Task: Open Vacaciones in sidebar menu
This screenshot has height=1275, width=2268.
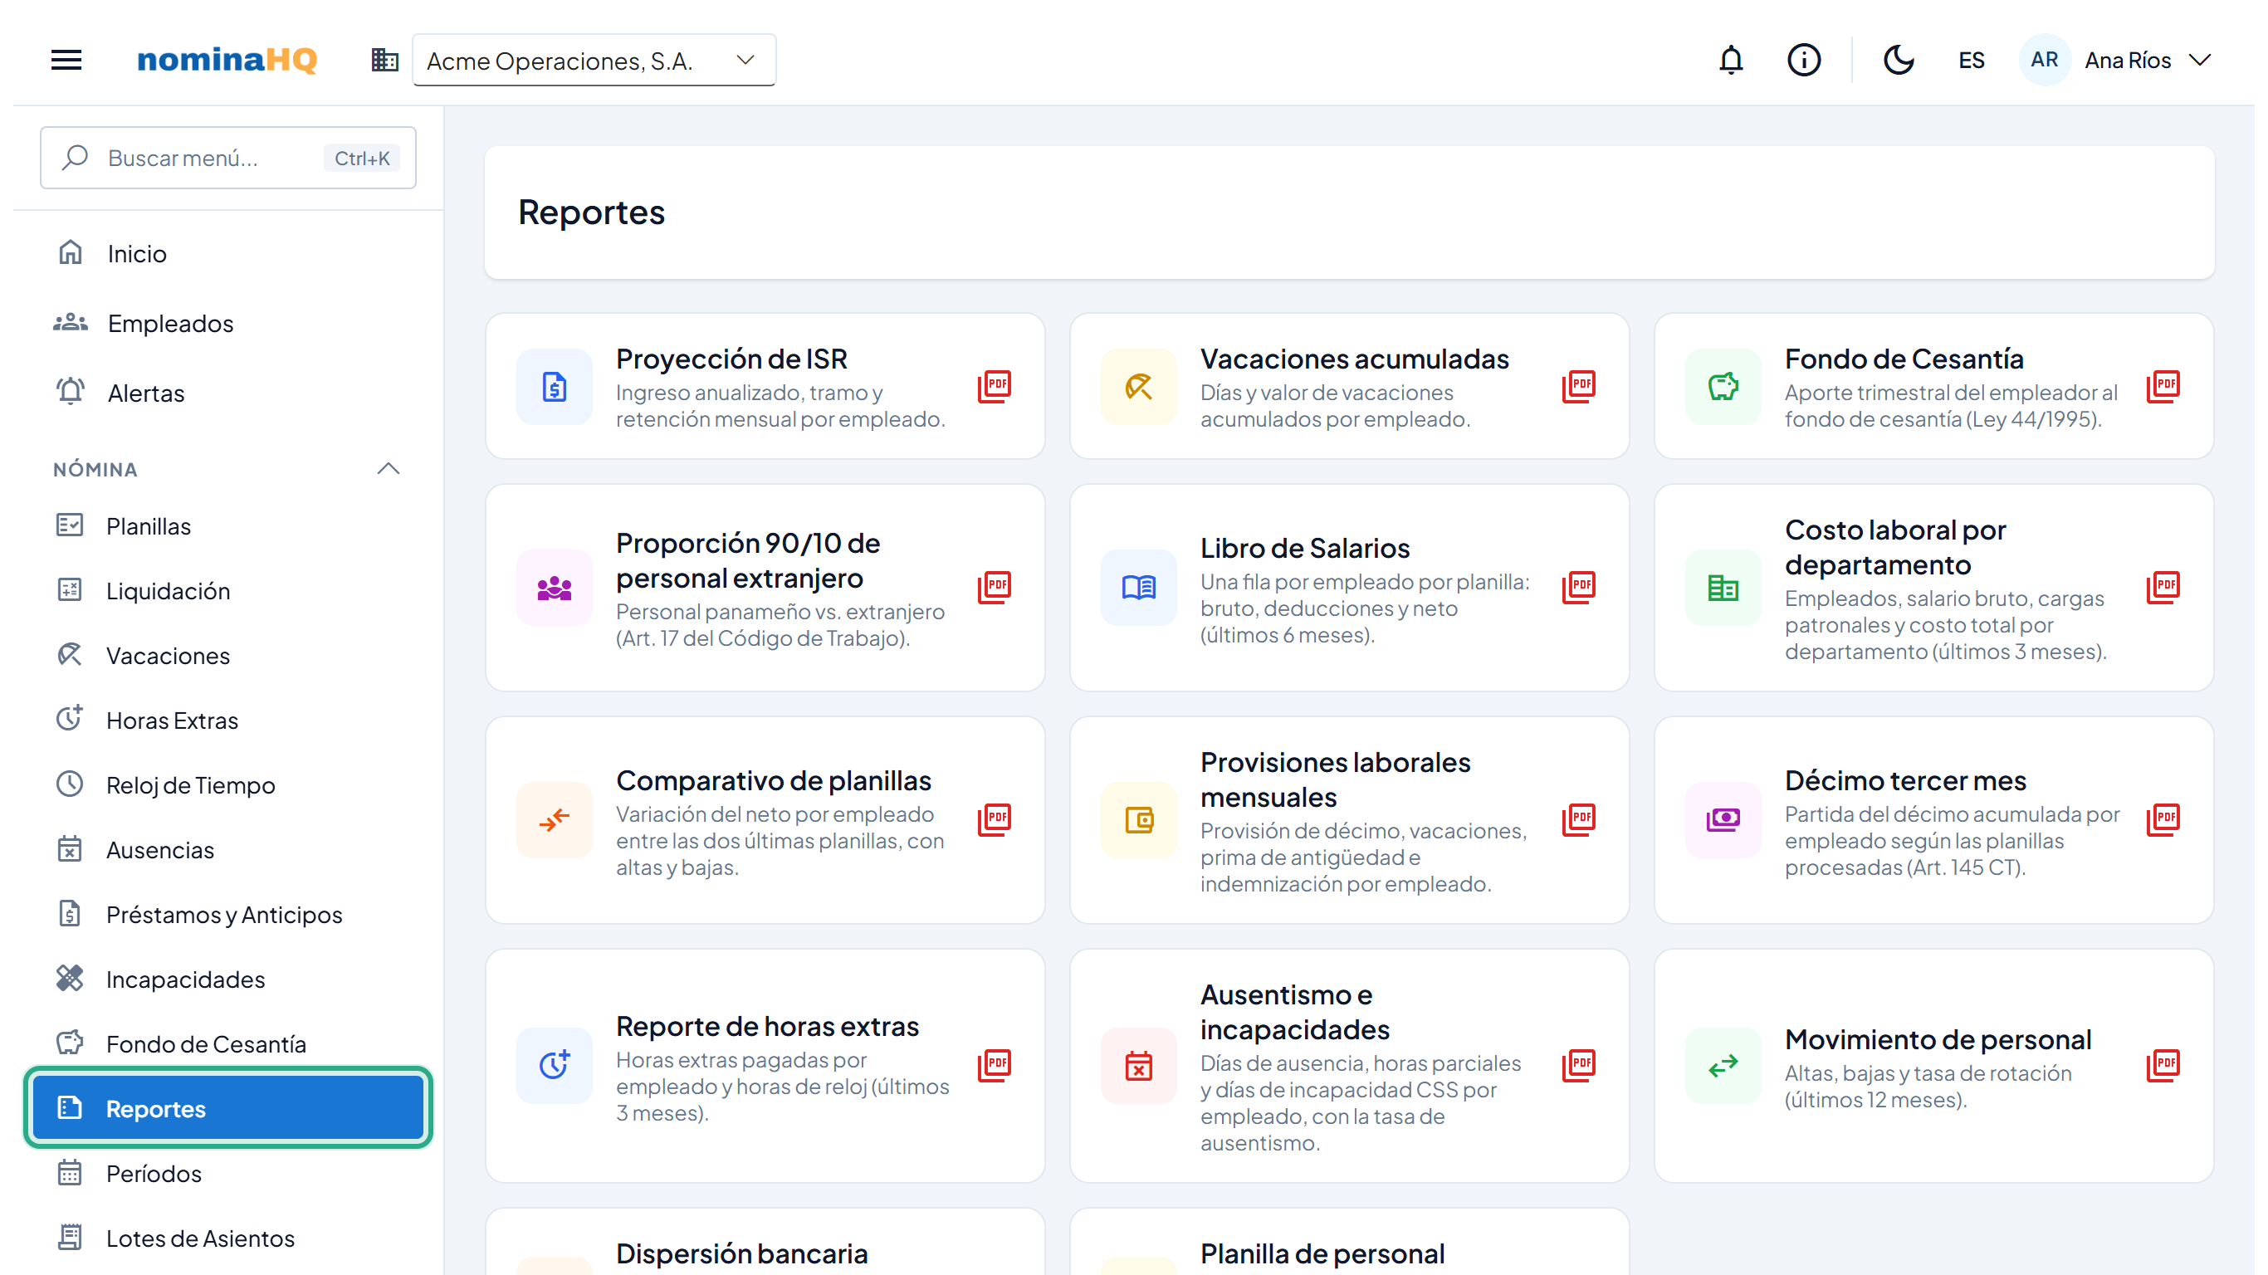Action: (228, 655)
